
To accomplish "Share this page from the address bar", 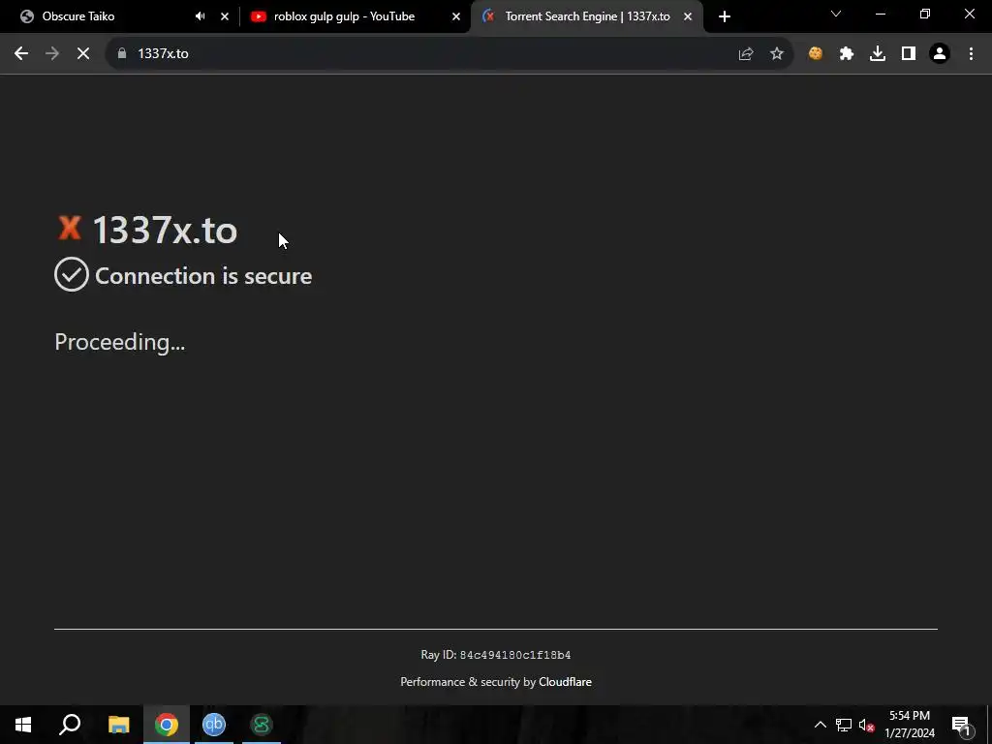I will pos(746,54).
